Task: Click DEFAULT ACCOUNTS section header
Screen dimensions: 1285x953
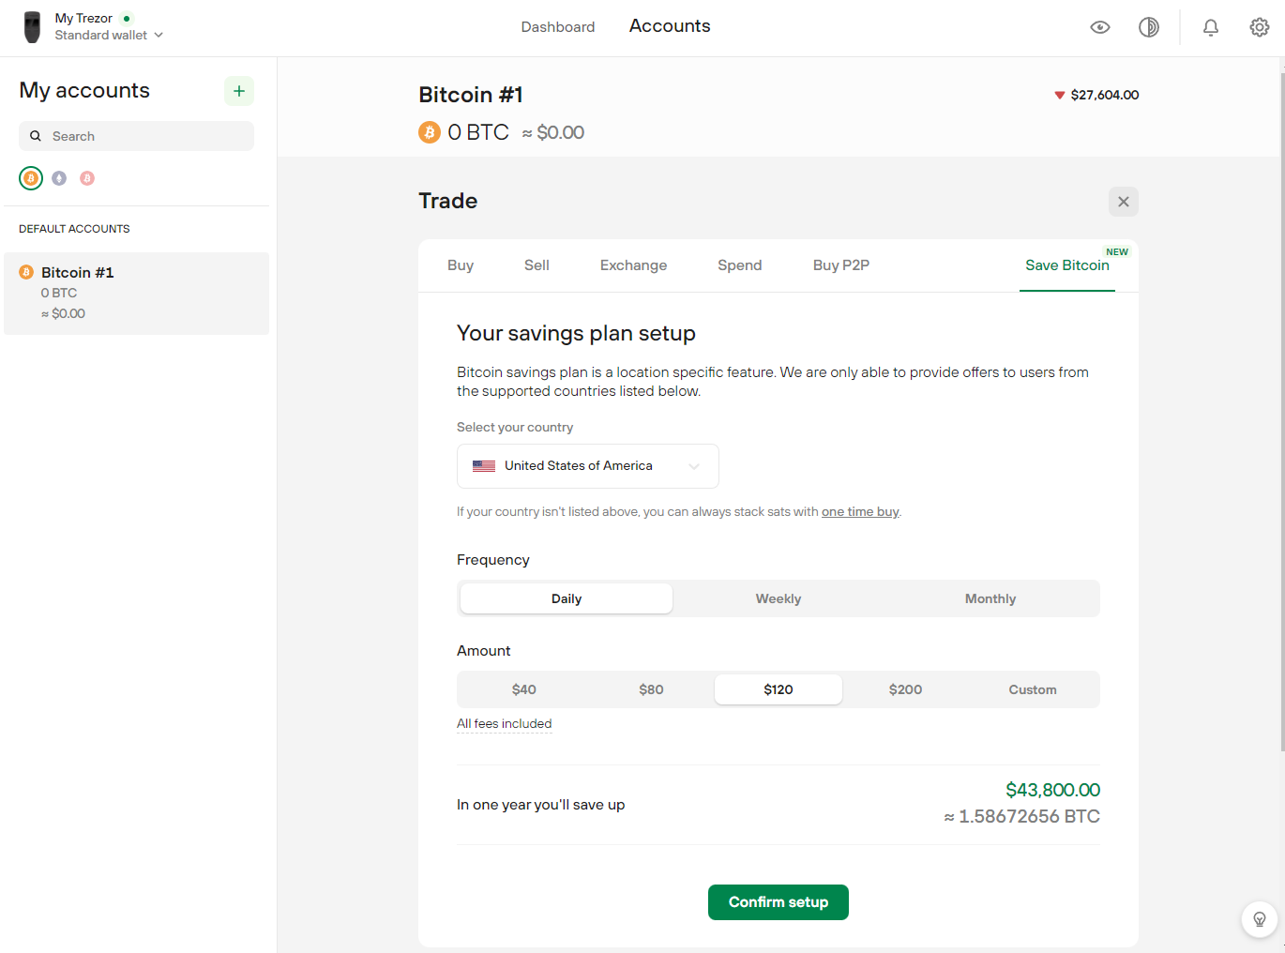Action: point(74,229)
